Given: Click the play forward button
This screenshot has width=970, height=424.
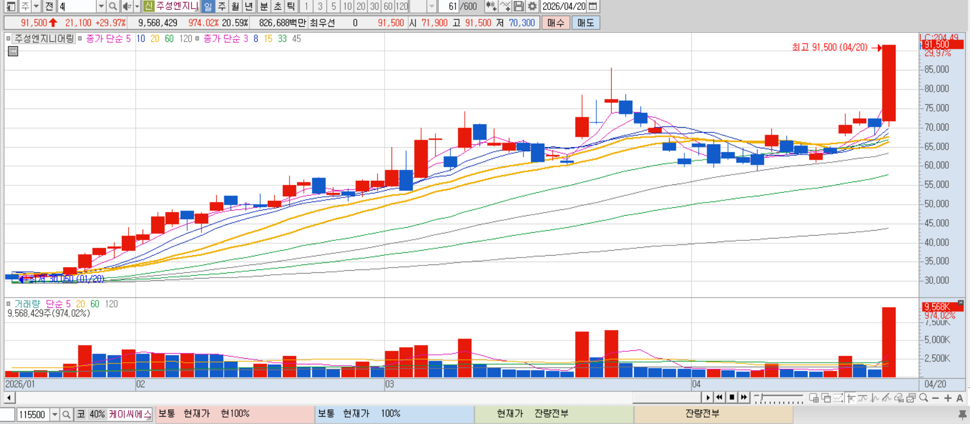Looking at the screenshot, I should click(x=708, y=398).
